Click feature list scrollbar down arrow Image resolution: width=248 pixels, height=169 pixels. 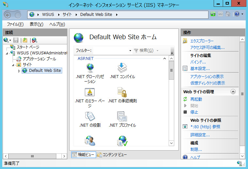[171, 143]
